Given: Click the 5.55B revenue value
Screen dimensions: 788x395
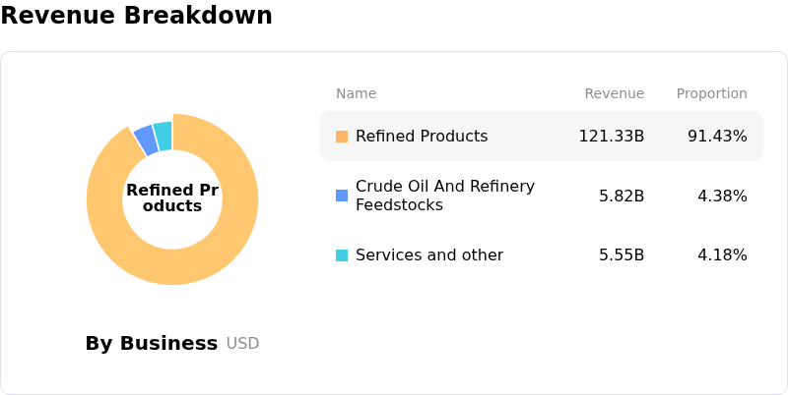Looking at the screenshot, I should tap(622, 255).
